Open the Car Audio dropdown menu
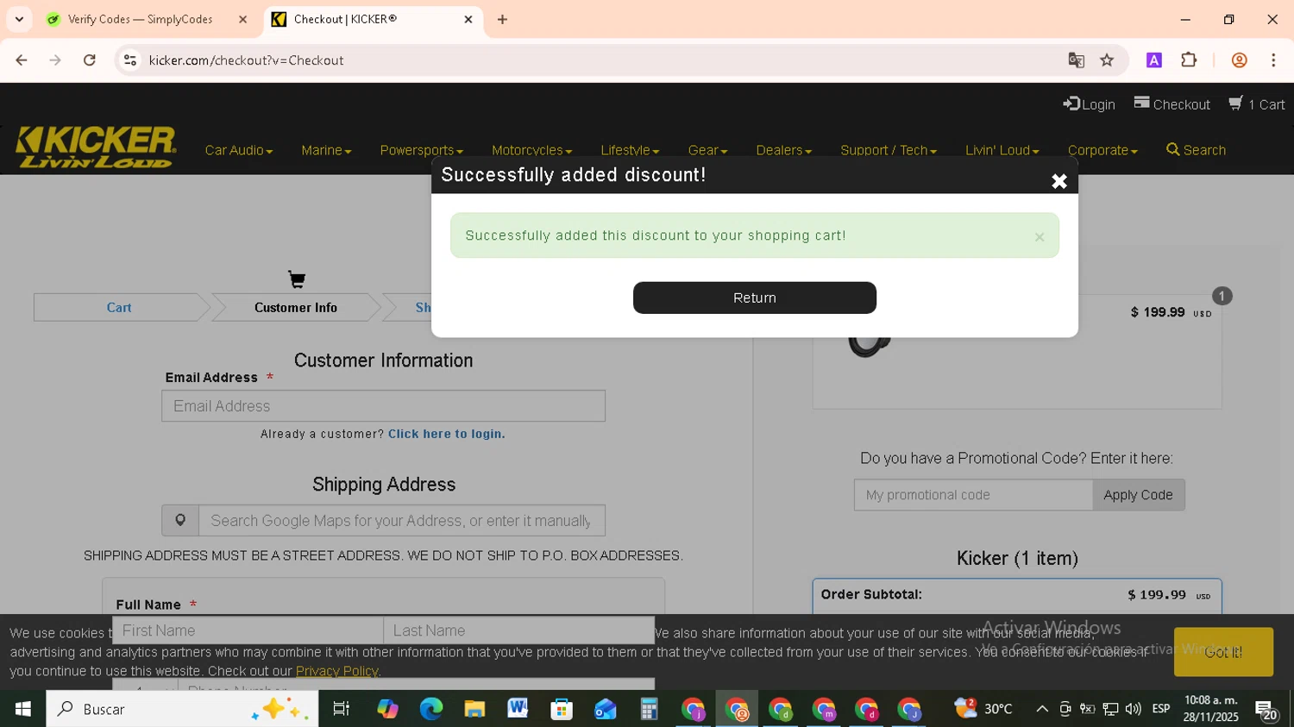1294x727 pixels. click(x=239, y=150)
